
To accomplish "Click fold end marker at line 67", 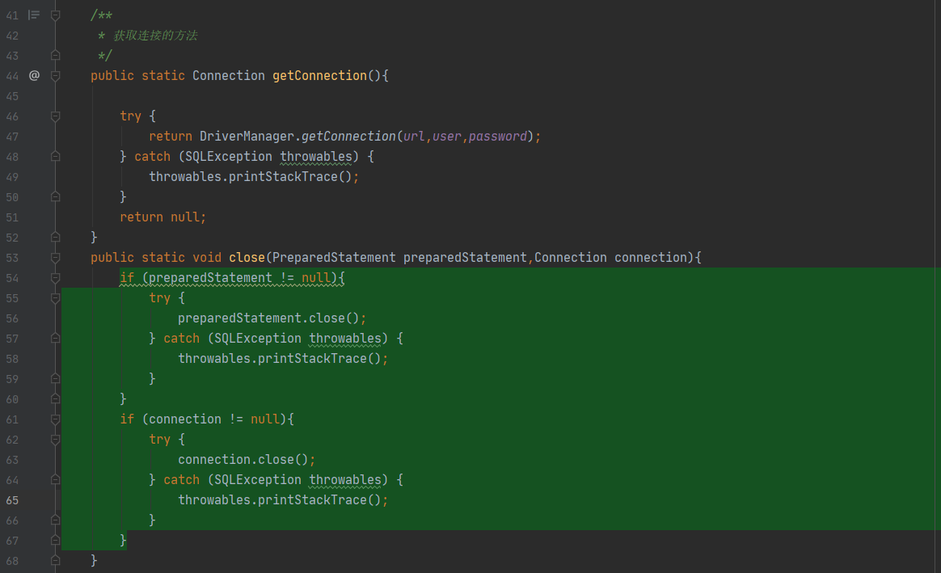I will 55,541.
